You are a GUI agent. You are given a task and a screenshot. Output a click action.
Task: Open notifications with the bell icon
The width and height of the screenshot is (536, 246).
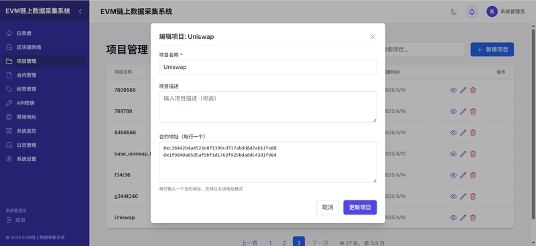[472, 11]
